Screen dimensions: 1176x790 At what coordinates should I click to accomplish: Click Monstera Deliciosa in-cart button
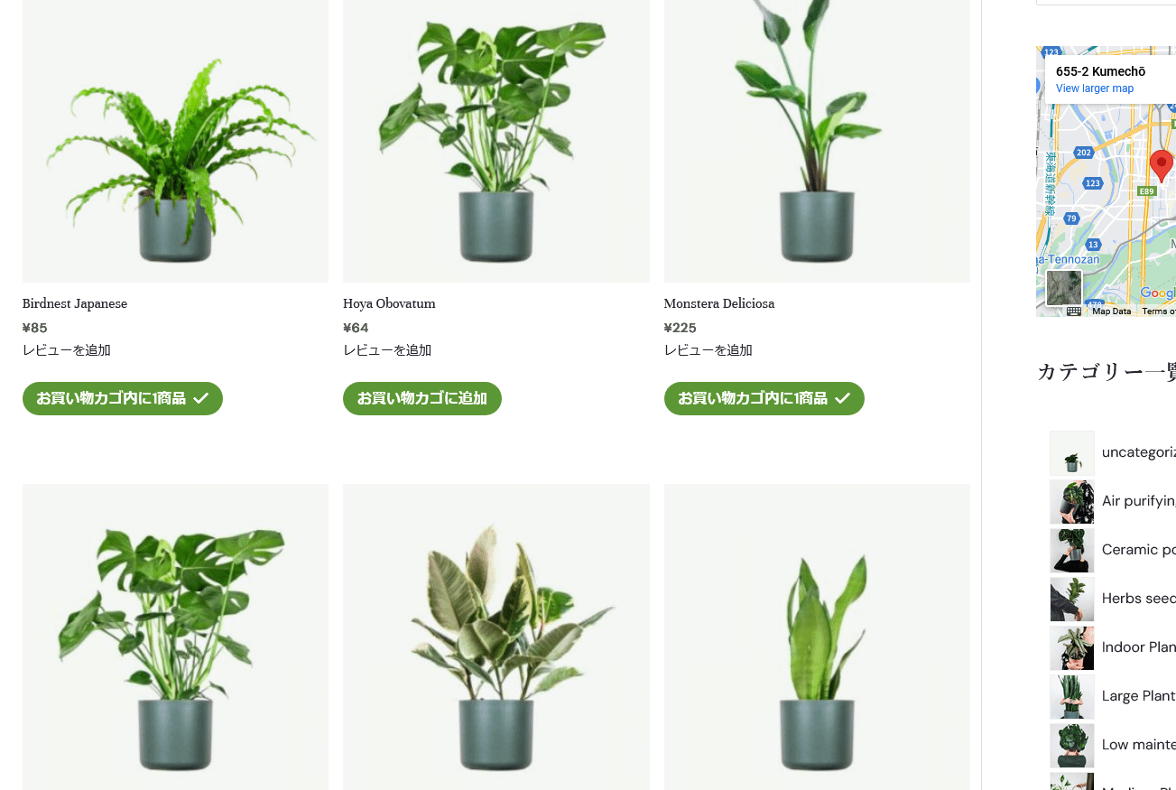[764, 398]
